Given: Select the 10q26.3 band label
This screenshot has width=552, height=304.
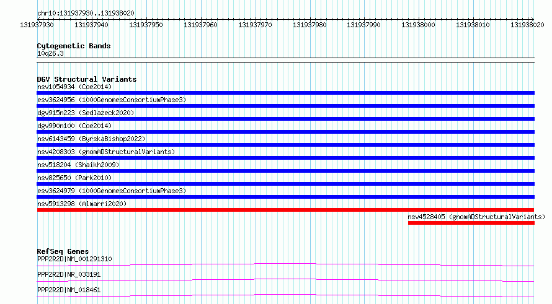Looking at the screenshot, I should tap(50, 53).
